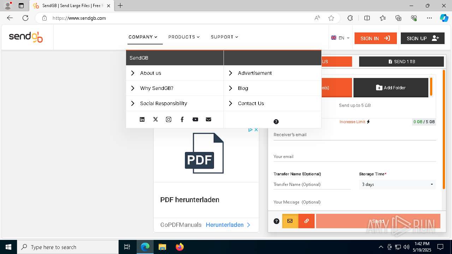Click the sendgb logo
The width and height of the screenshot is (452, 254).
point(26,37)
